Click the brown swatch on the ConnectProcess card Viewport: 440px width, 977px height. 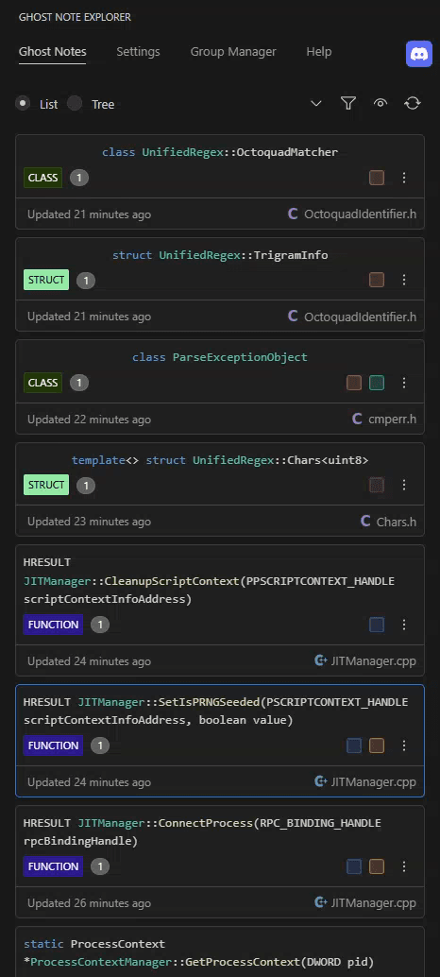[377, 866]
